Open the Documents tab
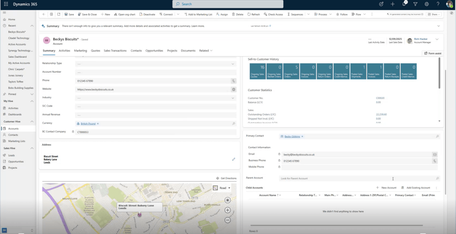This screenshot has height=234, width=456. point(188,51)
